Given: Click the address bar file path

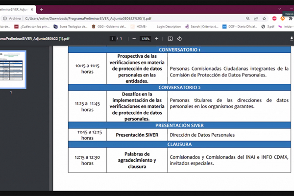Looking at the screenshot, I should pyautogui.click(x=88, y=19).
